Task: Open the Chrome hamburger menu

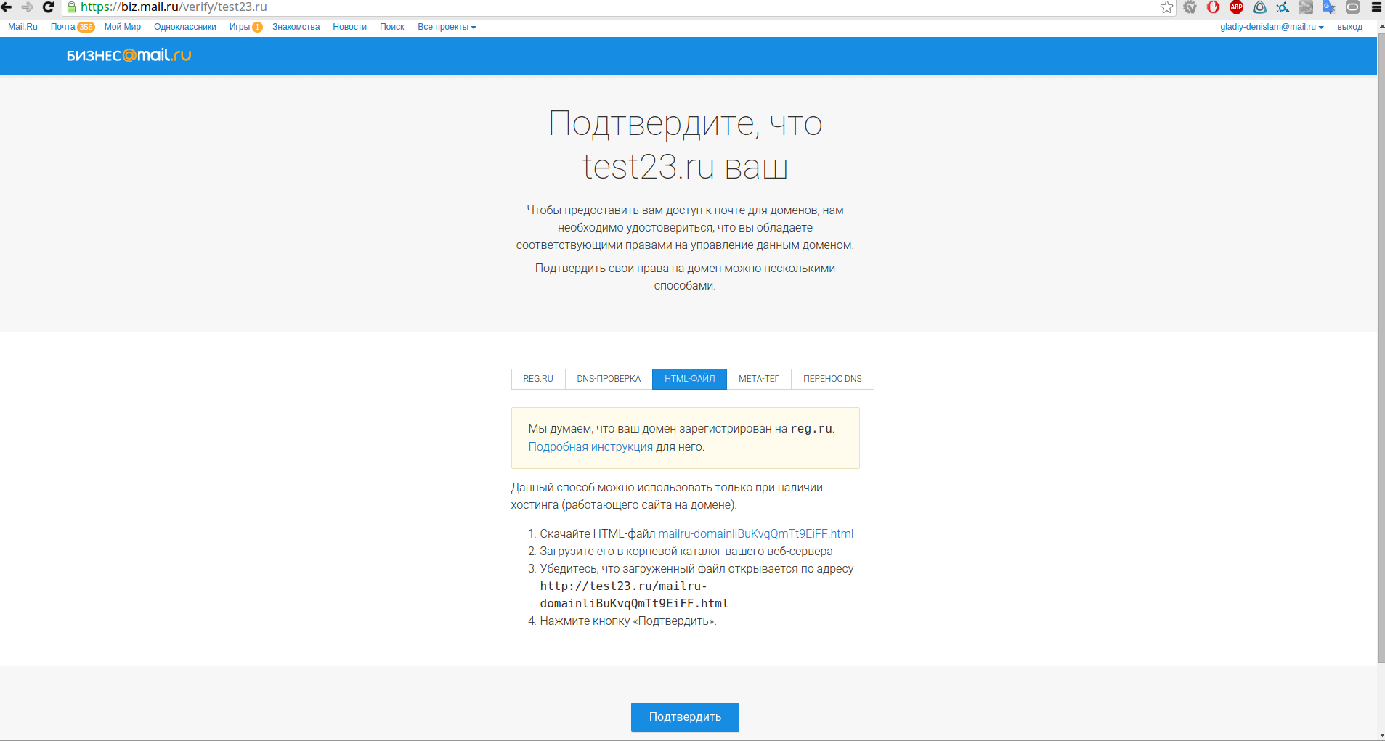Action: [1376, 7]
